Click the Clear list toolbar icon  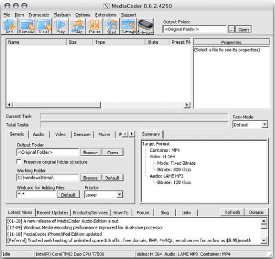pos(44,26)
